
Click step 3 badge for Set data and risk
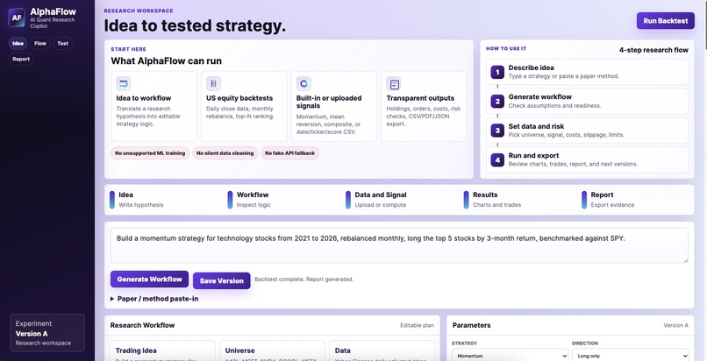497,131
